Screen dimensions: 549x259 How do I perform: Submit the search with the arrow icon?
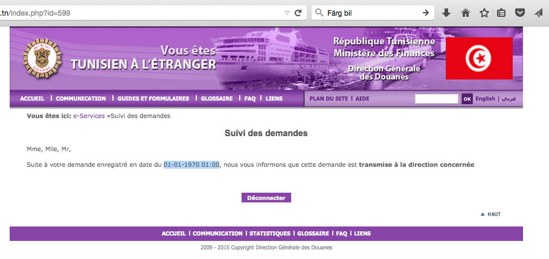426,13
